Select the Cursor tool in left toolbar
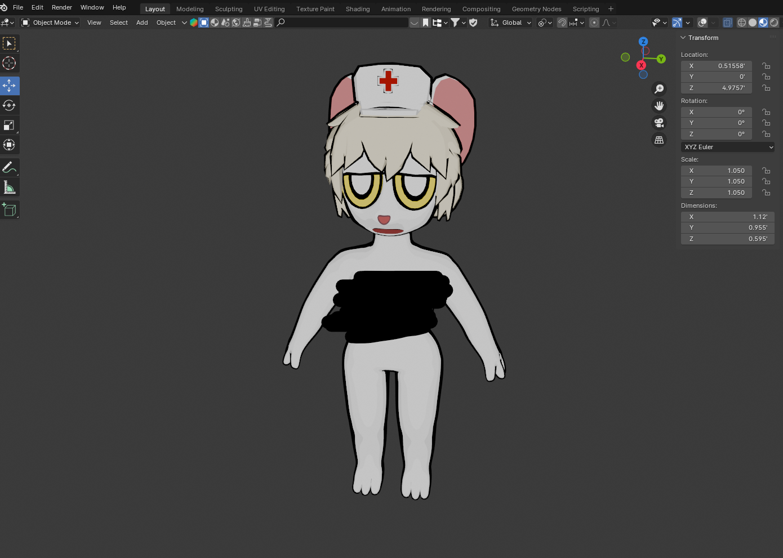783x558 pixels. point(9,63)
